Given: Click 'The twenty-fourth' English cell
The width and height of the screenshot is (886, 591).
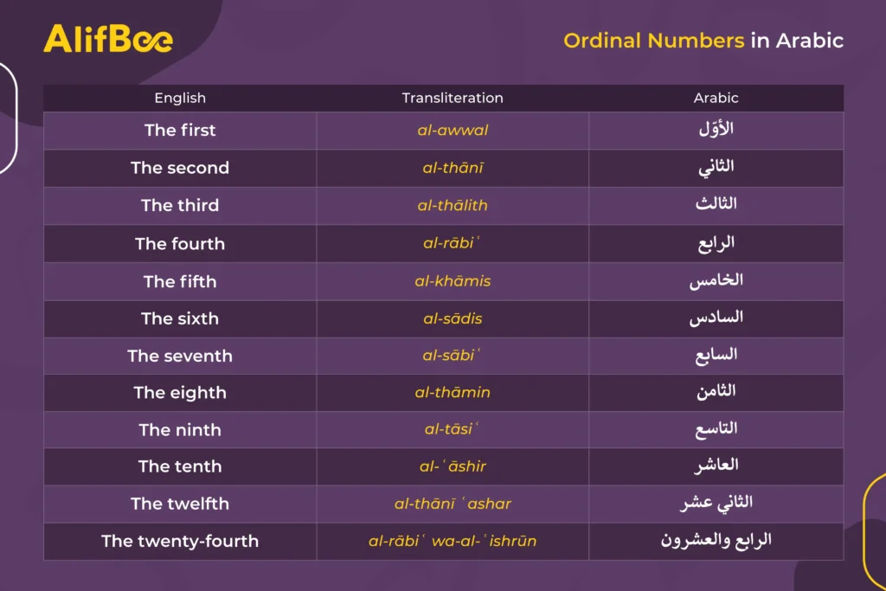Looking at the screenshot, I should point(180,542).
